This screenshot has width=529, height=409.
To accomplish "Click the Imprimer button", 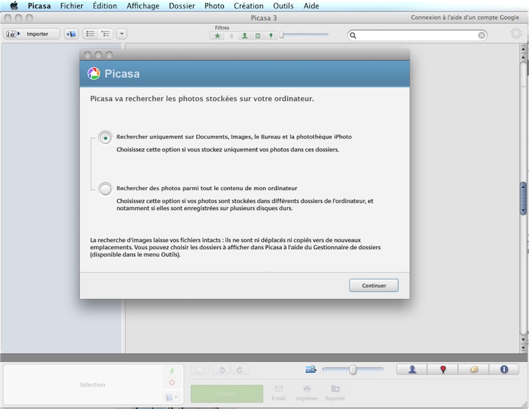I will pyautogui.click(x=306, y=393).
